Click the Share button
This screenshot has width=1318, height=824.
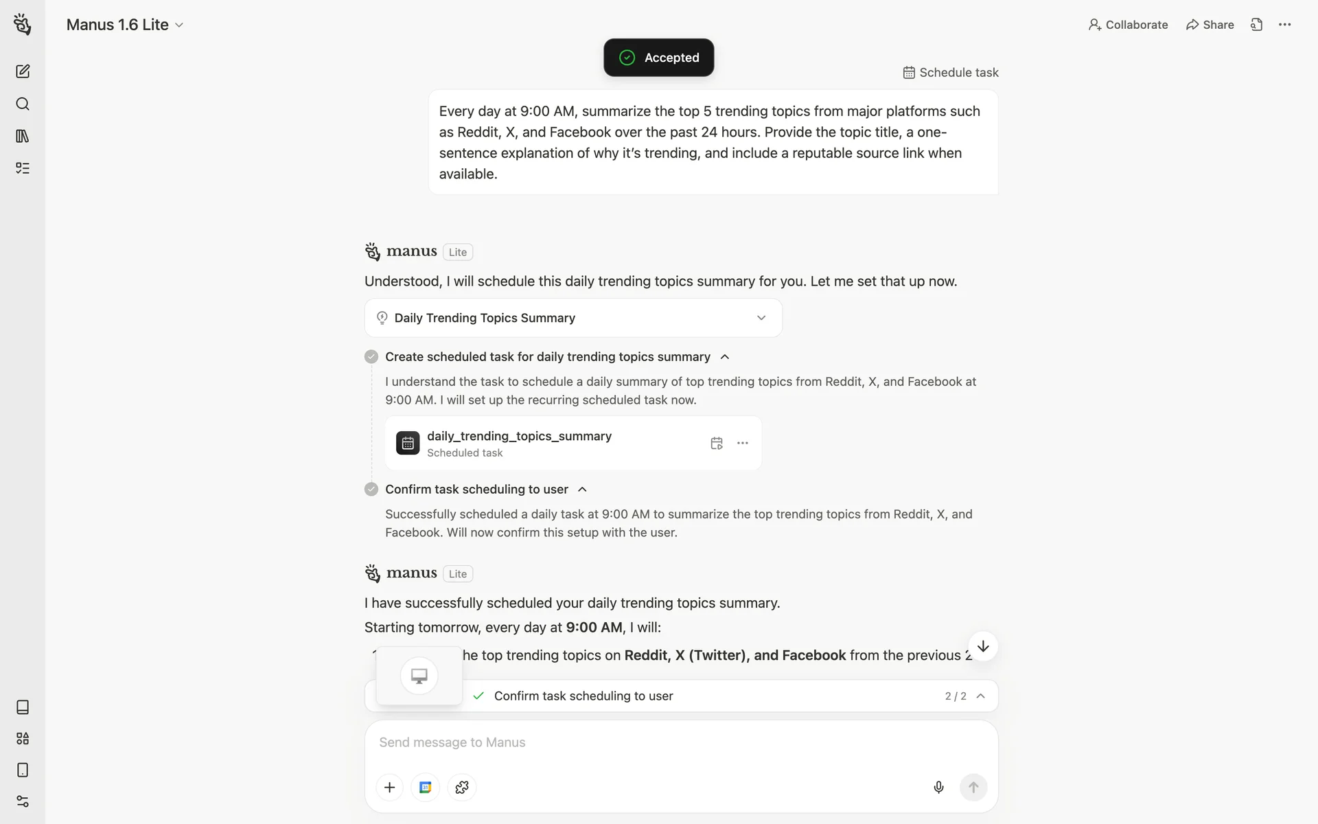click(1210, 25)
